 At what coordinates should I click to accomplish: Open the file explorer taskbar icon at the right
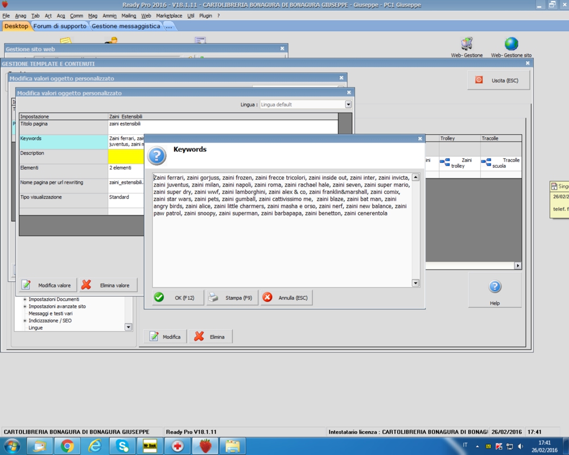click(x=233, y=446)
